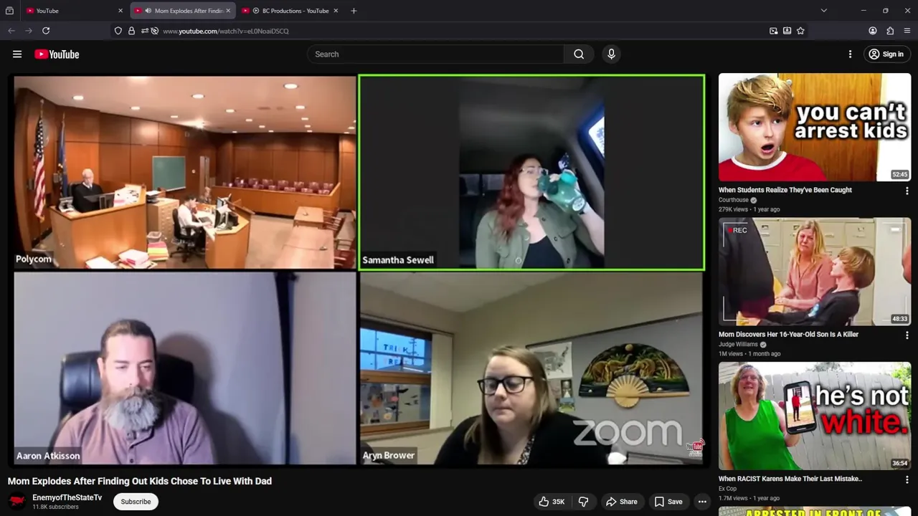The image size is (918, 516).
Task: Close the BC Productions tab
Action: click(x=336, y=11)
